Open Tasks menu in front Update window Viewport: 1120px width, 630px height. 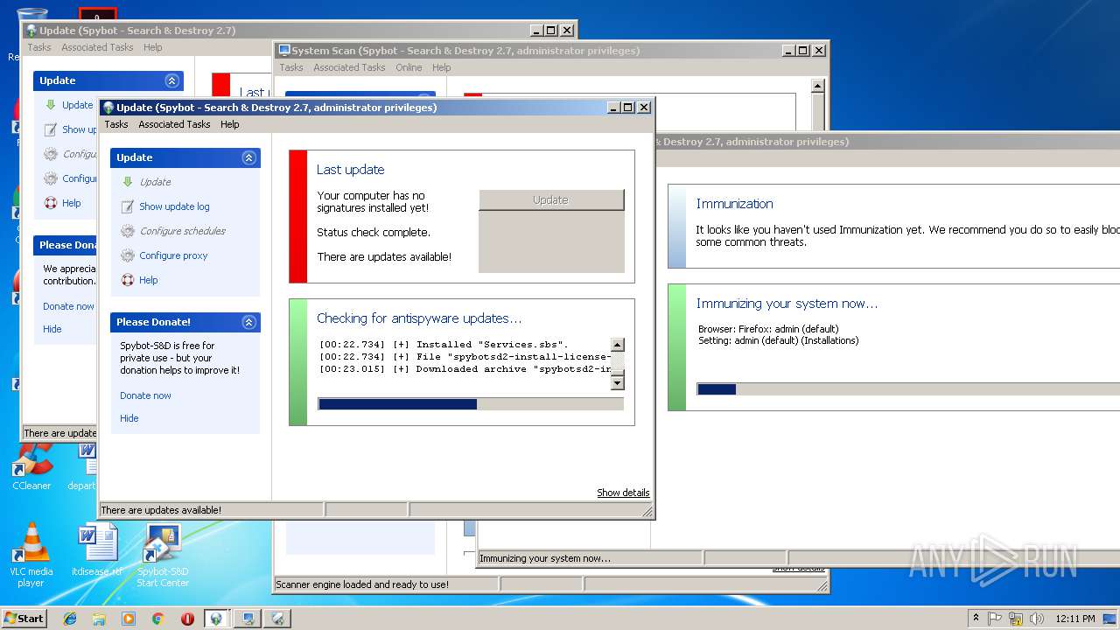[116, 124]
